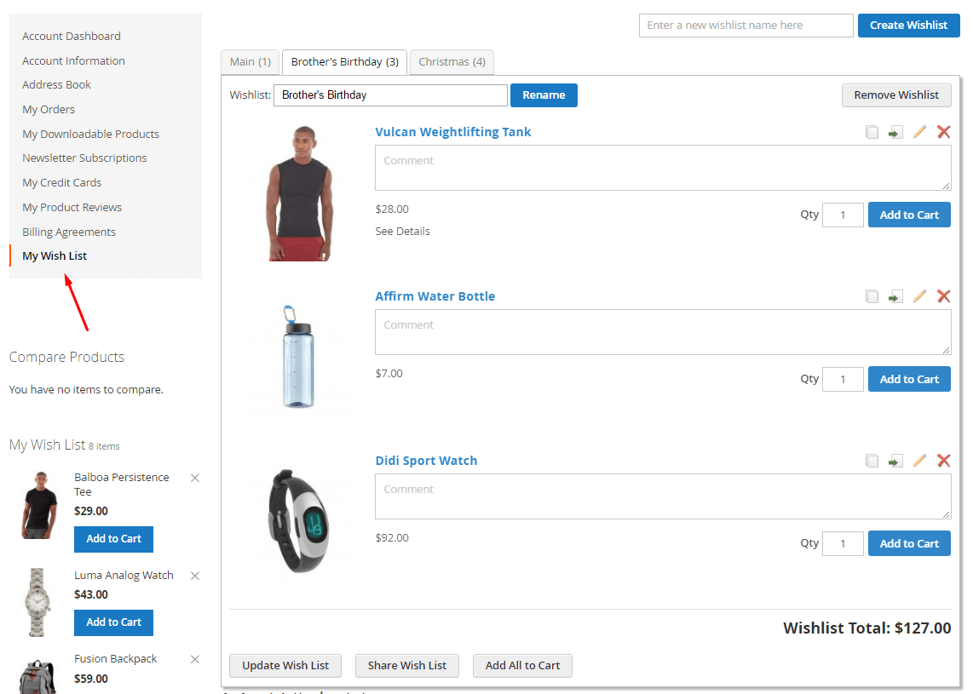This screenshot has height=694, width=973.
Task: Remove Balboa Persistence Tee from the sidebar wishlist
Action: 195,478
